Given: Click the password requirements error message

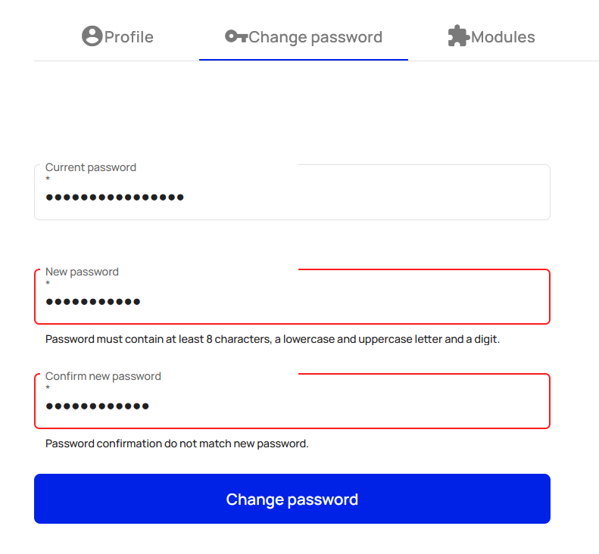Looking at the screenshot, I should [x=273, y=339].
